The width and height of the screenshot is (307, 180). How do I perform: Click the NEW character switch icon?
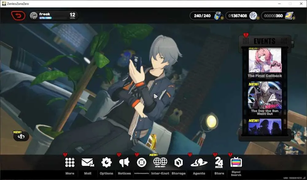(21, 136)
